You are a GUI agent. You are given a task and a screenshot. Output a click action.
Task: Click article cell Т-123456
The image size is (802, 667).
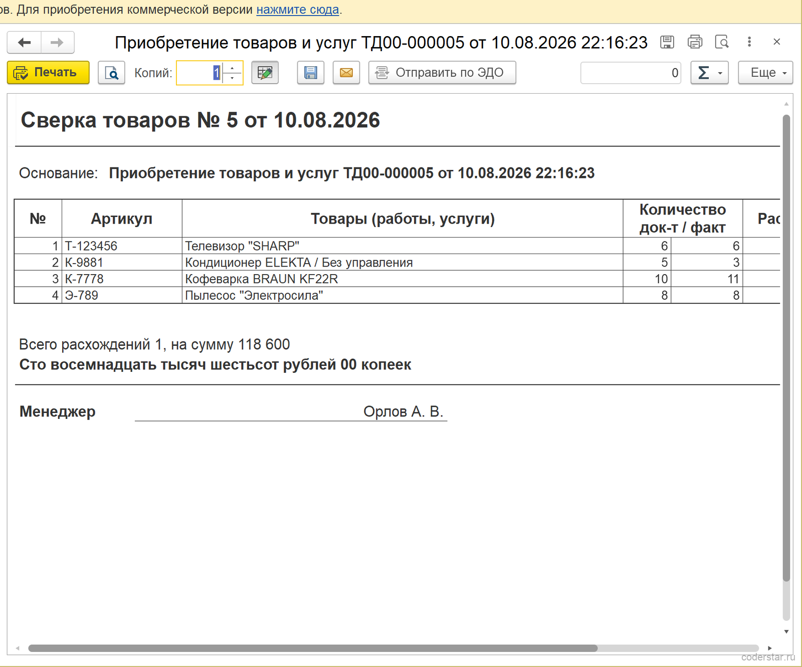[122, 246]
